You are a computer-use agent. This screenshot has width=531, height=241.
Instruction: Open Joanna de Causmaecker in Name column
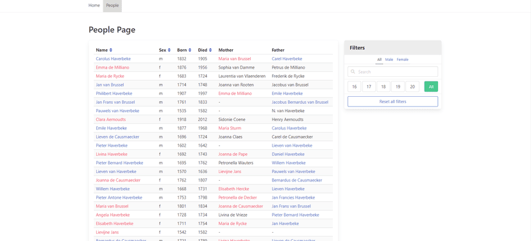pyautogui.click(x=118, y=180)
